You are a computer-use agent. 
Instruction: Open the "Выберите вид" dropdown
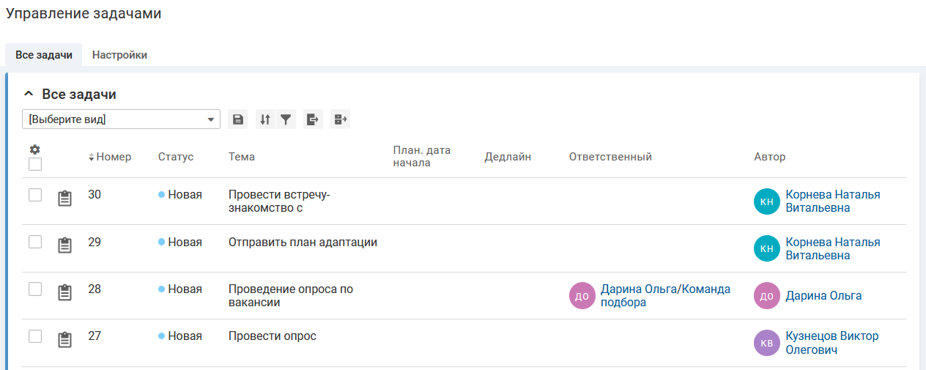coord(121,119)
